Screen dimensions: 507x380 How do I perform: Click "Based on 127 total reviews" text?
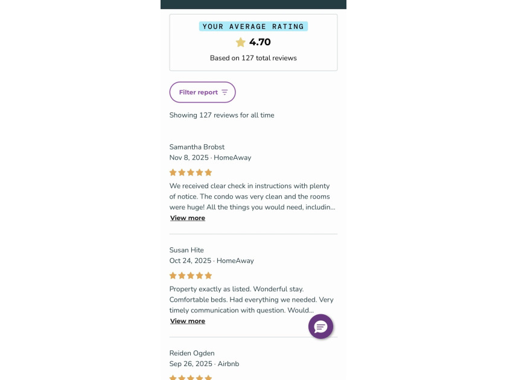point(253,59)
